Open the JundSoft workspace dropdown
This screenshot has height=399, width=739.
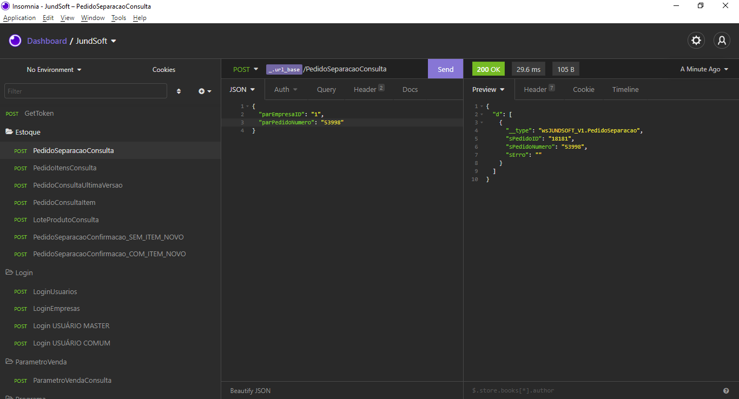coord(96,41)
